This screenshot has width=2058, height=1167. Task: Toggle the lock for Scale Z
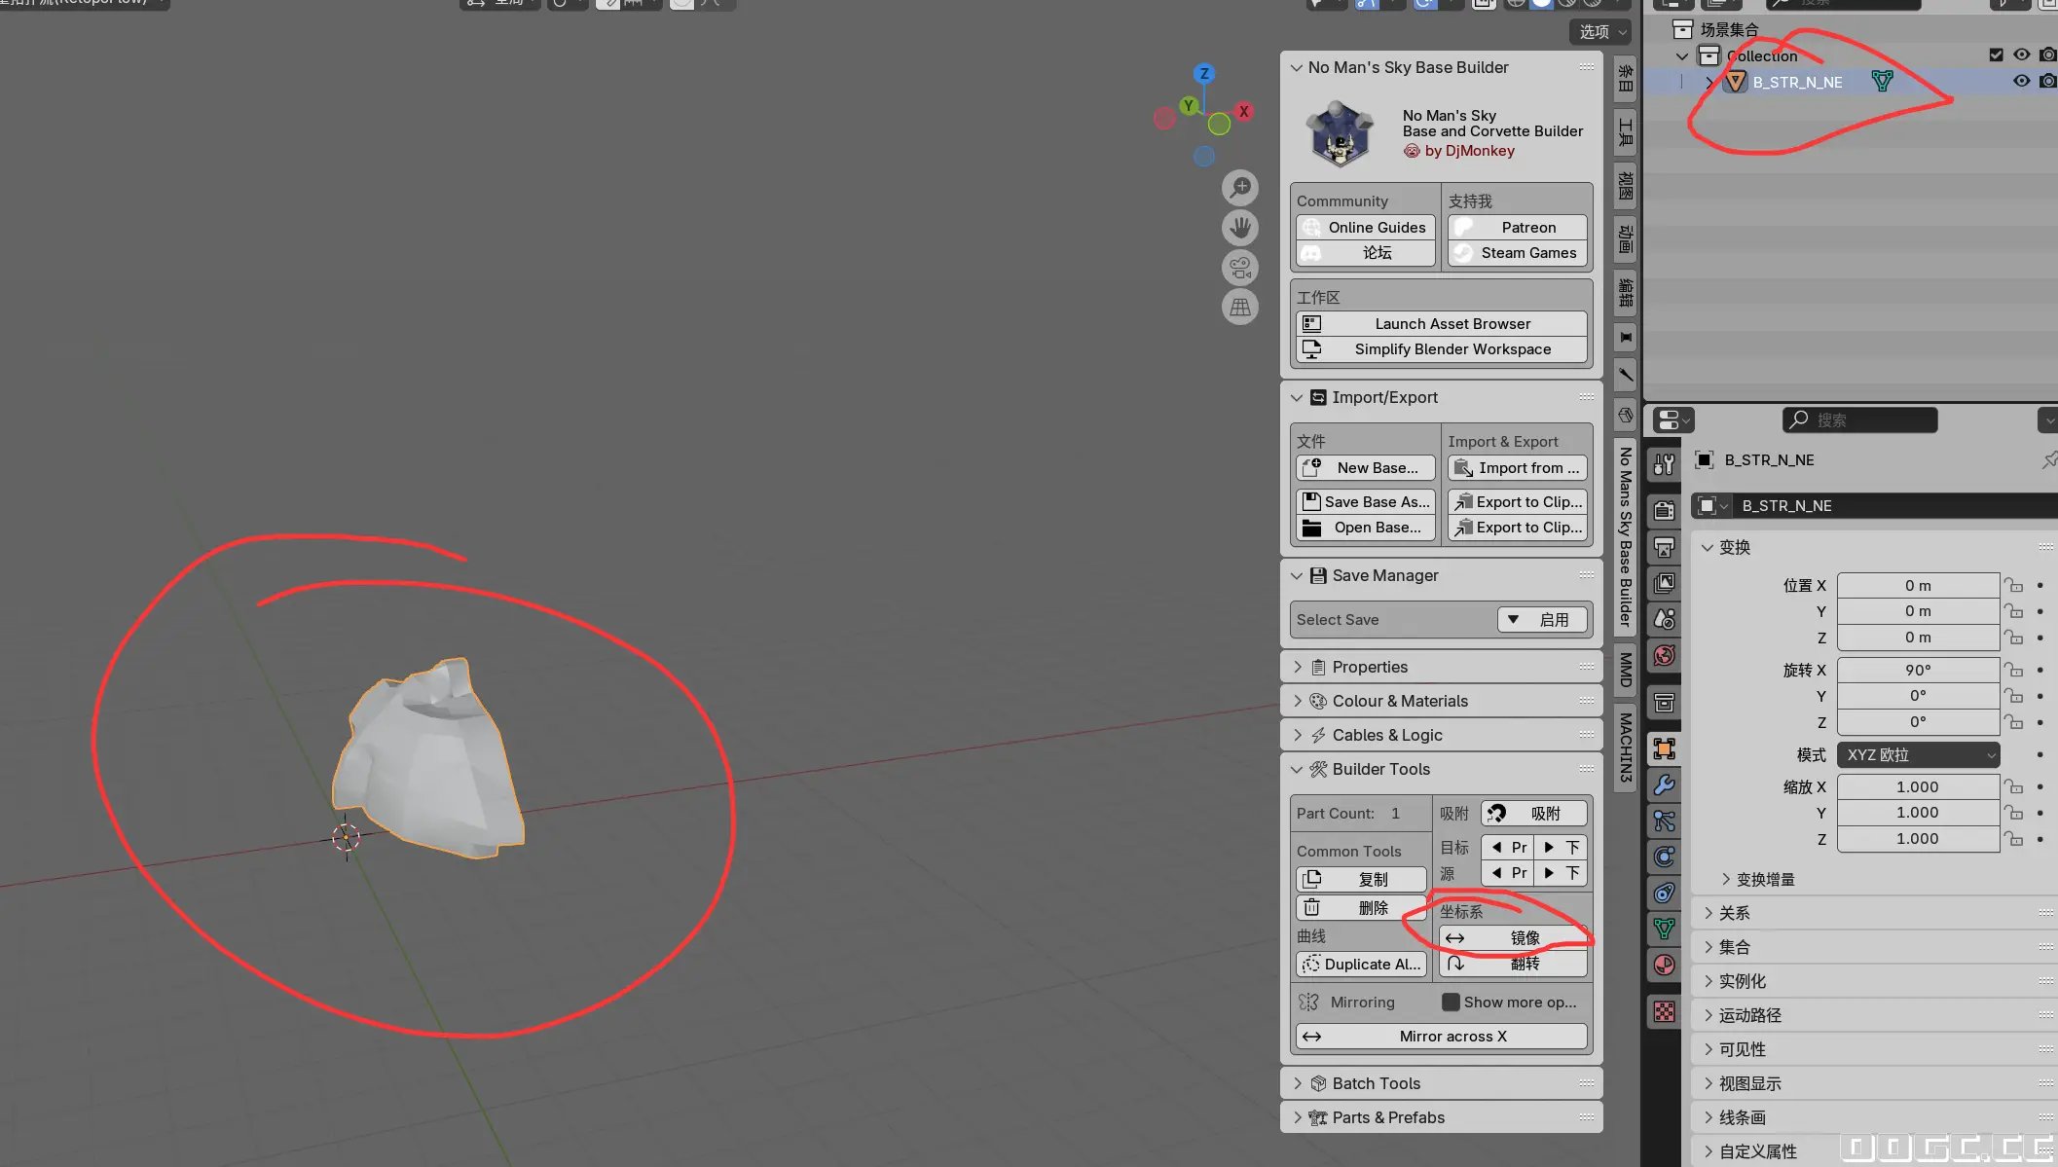[x=2013, y=839]
